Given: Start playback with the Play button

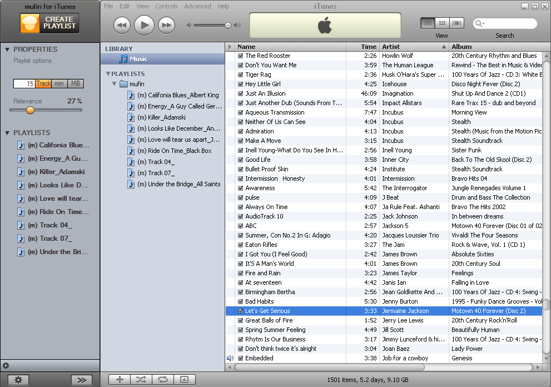Looking at the screenshot, I should point(145,26).
